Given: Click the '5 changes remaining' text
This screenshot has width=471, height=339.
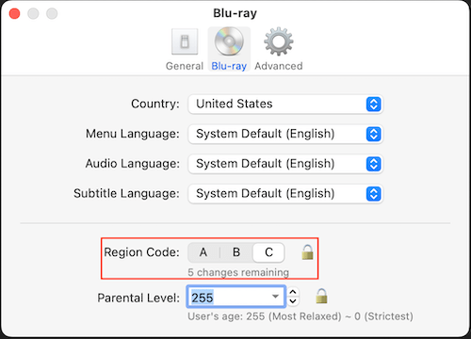Looking at the screenshot, I should (238, 272).
